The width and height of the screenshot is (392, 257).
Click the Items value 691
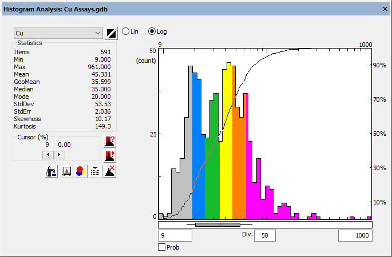pyautogui.click(x=105, y=52)
